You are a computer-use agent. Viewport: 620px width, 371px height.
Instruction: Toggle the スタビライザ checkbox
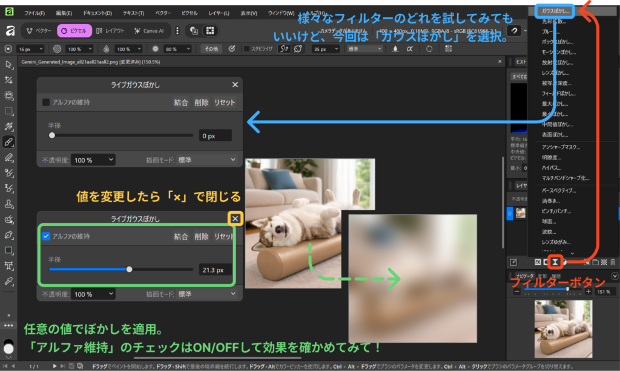point(246,48)
